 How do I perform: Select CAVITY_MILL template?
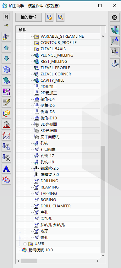52,80
